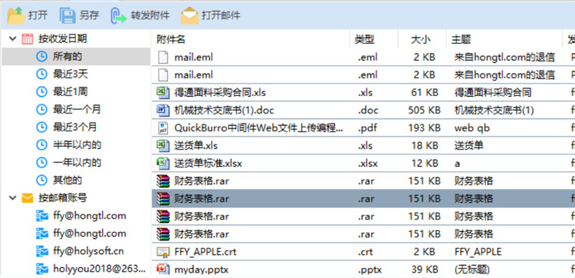
Task: Select the myday.pptx attachment name
Action: point(202,270)
